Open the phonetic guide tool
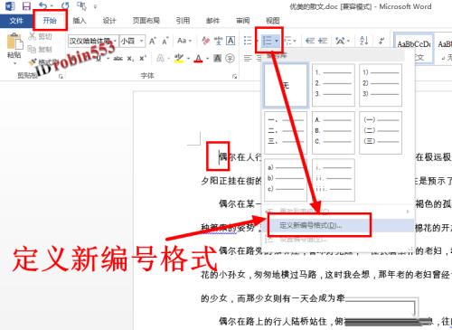This screenshot has width=452, height=330. point(218,41)
